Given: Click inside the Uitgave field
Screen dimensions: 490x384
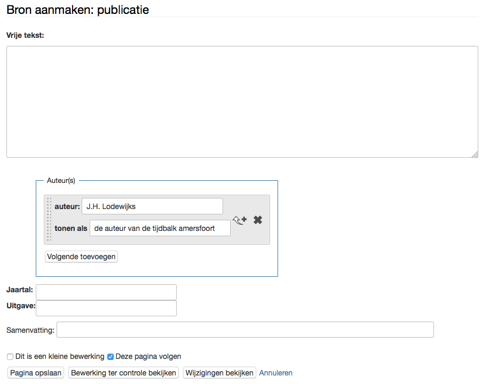Looking at the screenshot, I should coord(106,308).
